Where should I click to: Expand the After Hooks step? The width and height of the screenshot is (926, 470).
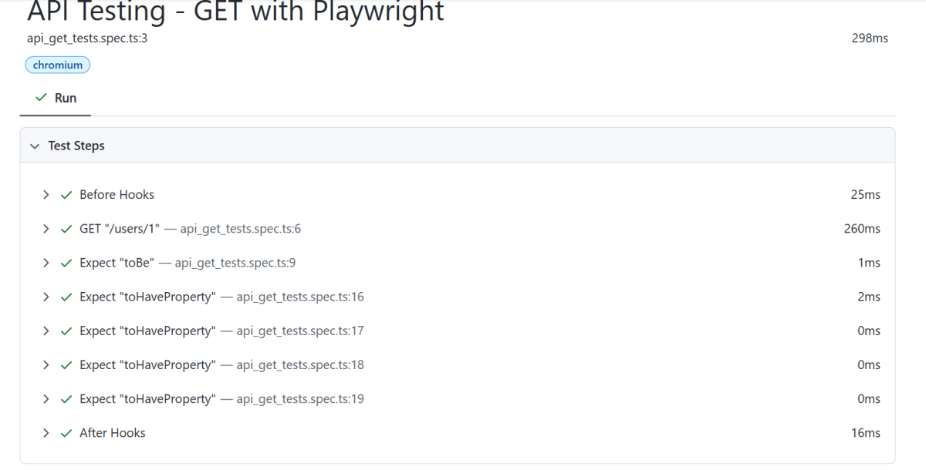click(46, 433)
